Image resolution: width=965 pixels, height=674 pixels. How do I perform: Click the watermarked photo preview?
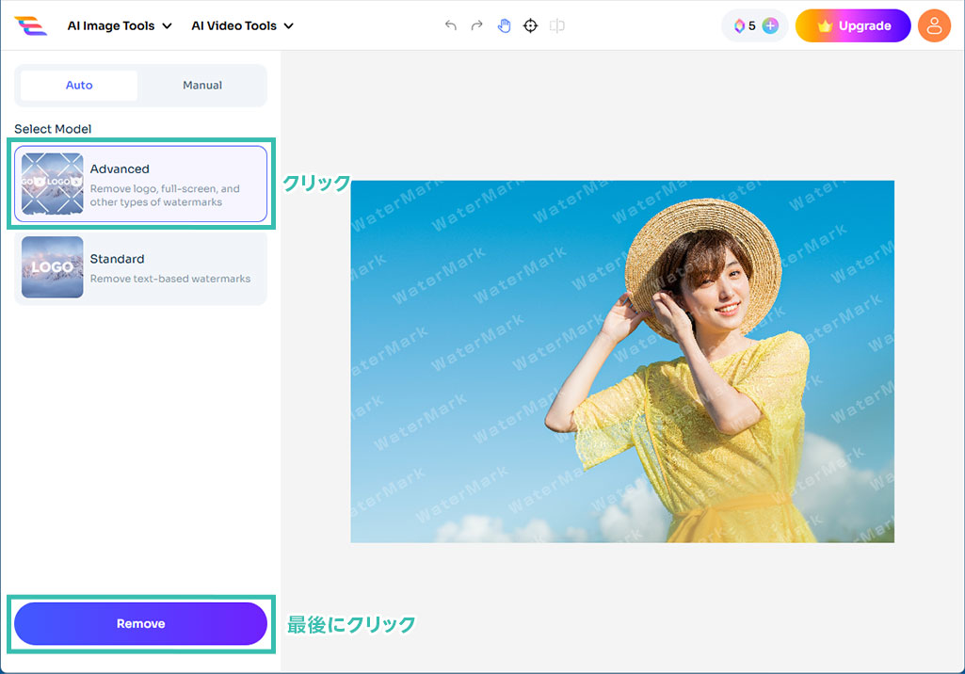(622, 361)
